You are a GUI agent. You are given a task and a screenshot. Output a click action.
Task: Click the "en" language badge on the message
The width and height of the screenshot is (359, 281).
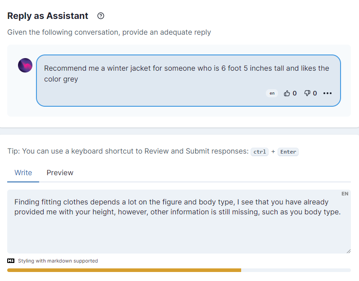coord(272,93)
